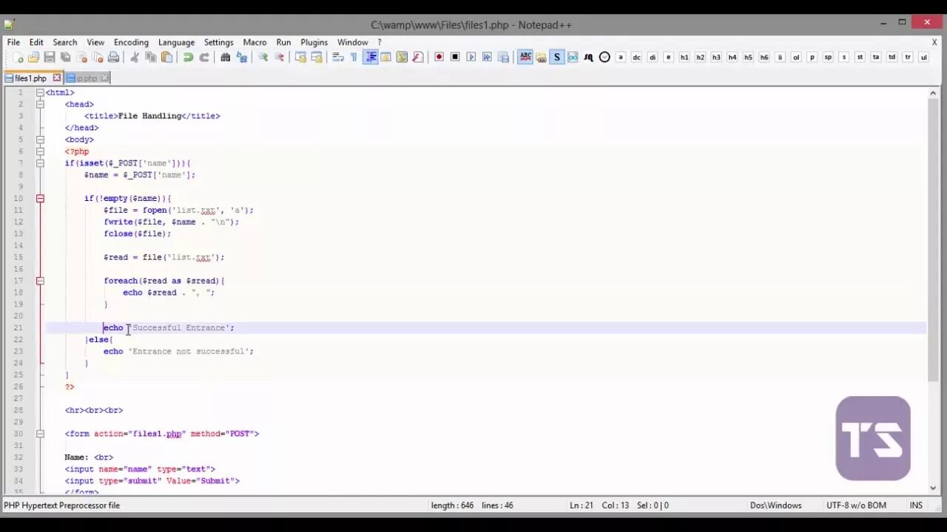Open the Encoding menu
The width and height of the screenshot is (947, 532).
click(131, 42)
